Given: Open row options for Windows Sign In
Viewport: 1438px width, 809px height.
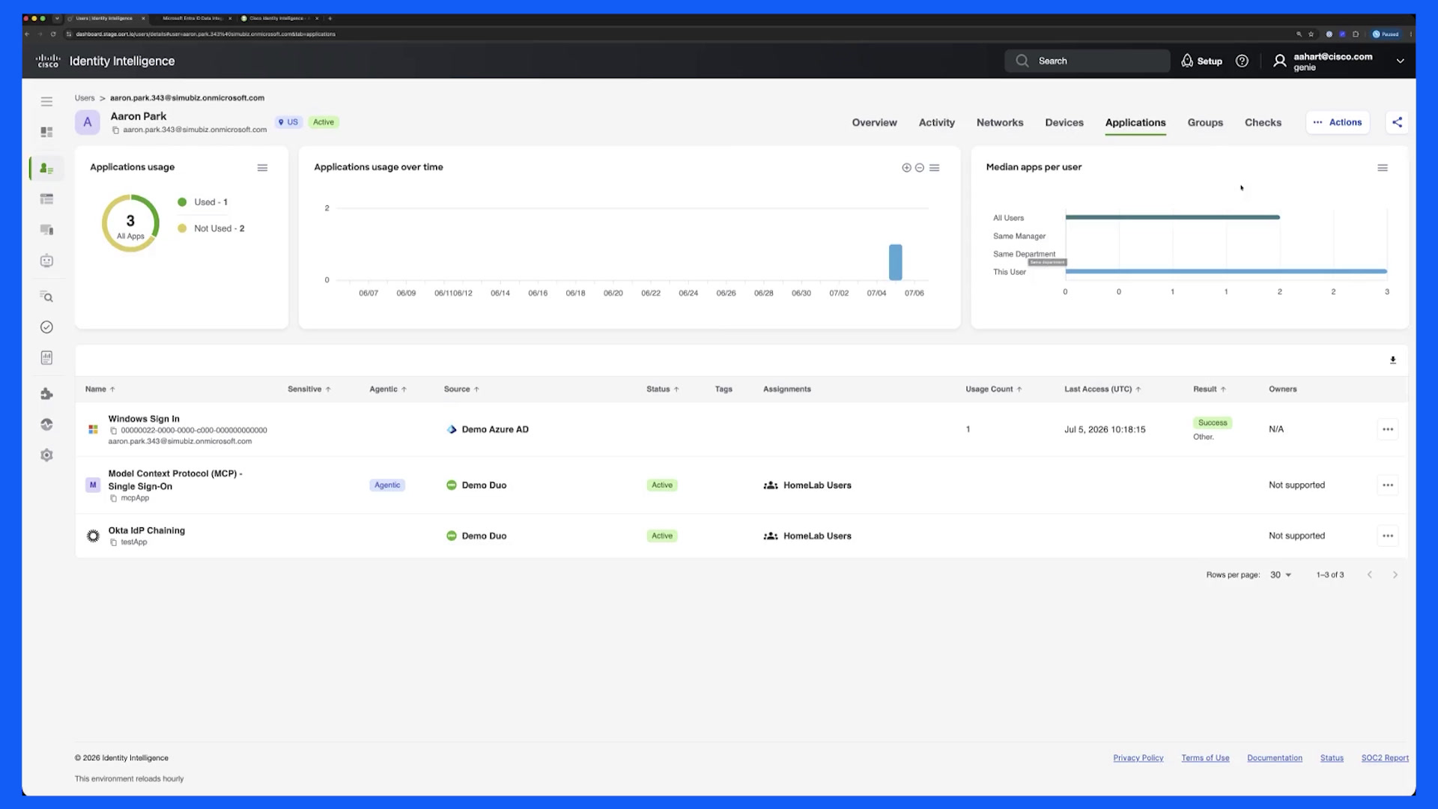Looking at the screenshot, I should [x=1388, y=429].
